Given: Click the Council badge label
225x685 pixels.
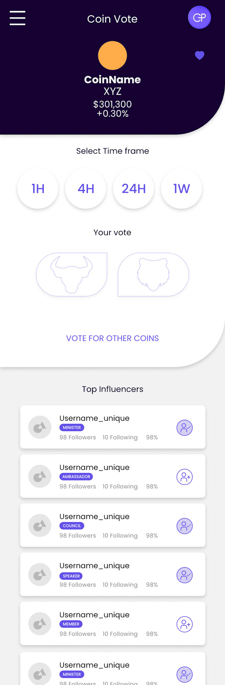Looking at the screenshot, I should (72, 526).
